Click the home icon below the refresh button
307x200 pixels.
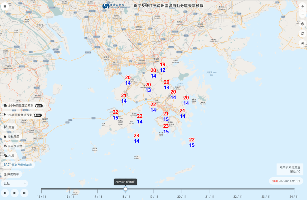[303, 43]
